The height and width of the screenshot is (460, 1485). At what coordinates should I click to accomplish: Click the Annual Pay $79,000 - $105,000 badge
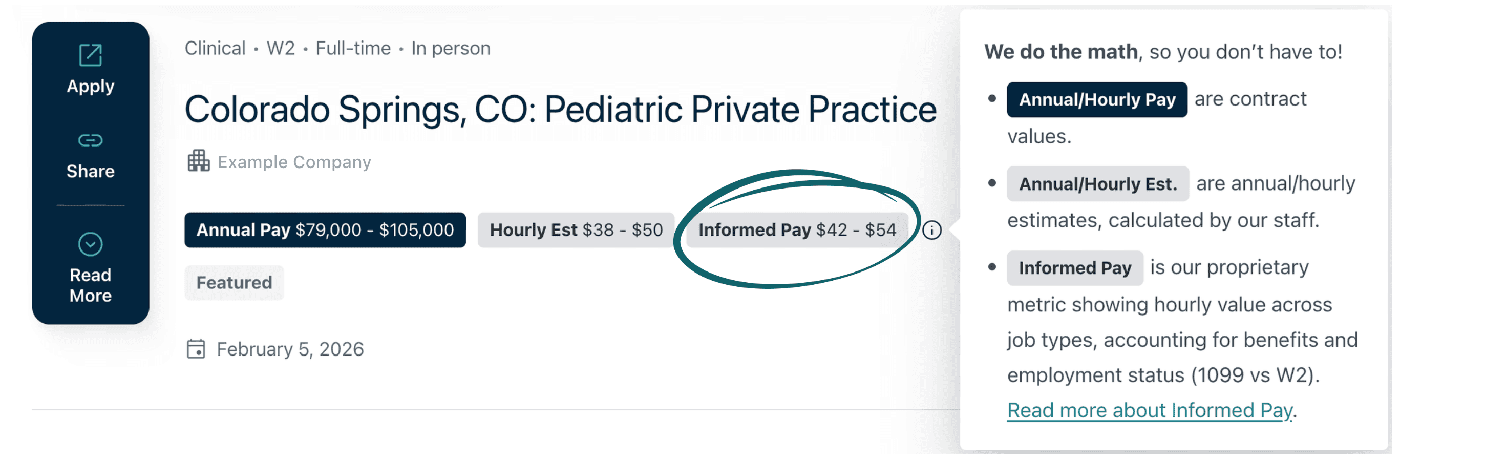pyautogui.click(x=325, y=230)
